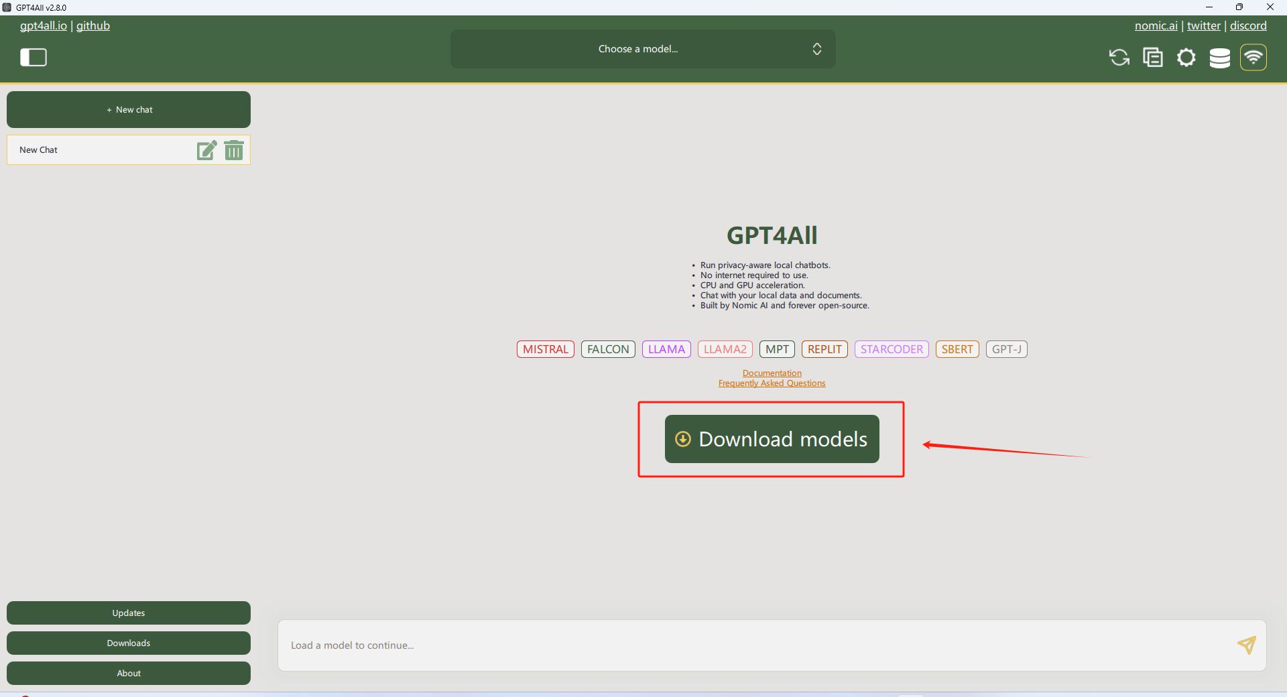
Task: Click the MPT model tag
Action: click(777, 349)
